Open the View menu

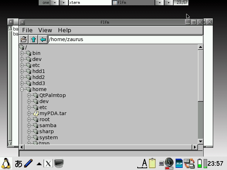coord(45,30)
